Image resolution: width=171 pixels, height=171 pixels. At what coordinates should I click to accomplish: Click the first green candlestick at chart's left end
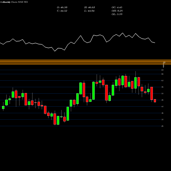tap(3, 107)
